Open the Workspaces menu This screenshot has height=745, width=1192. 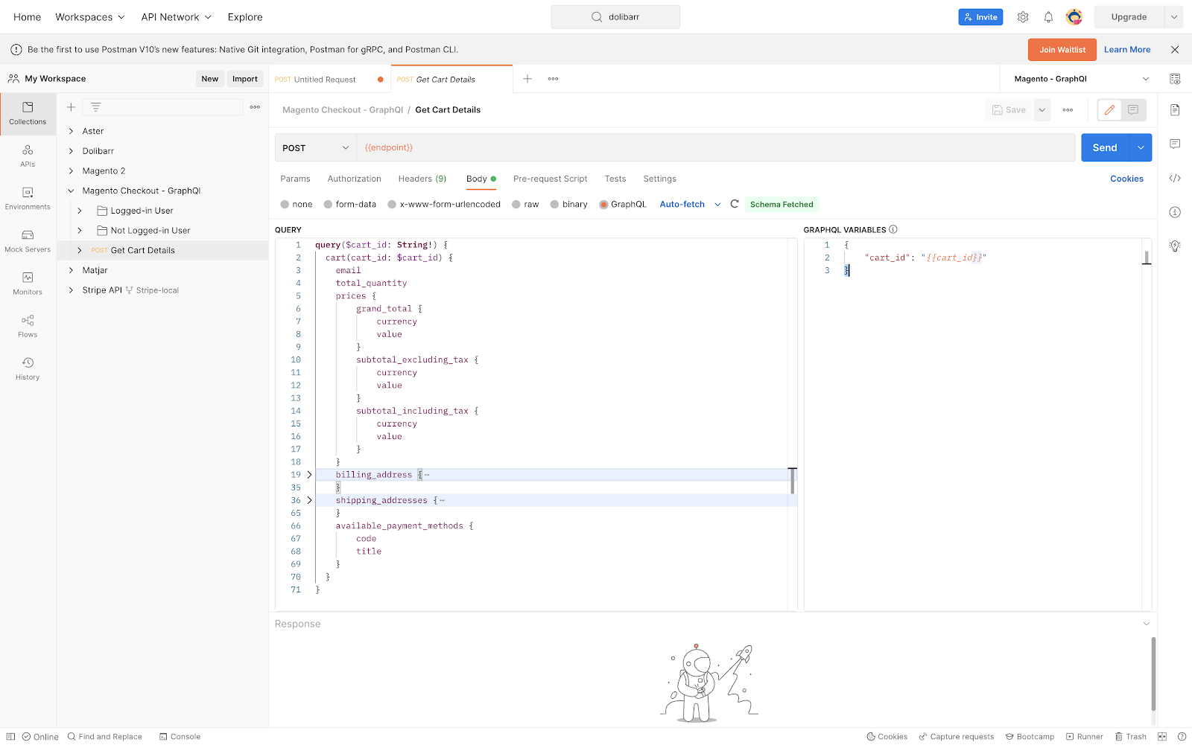tap(90, 17)
